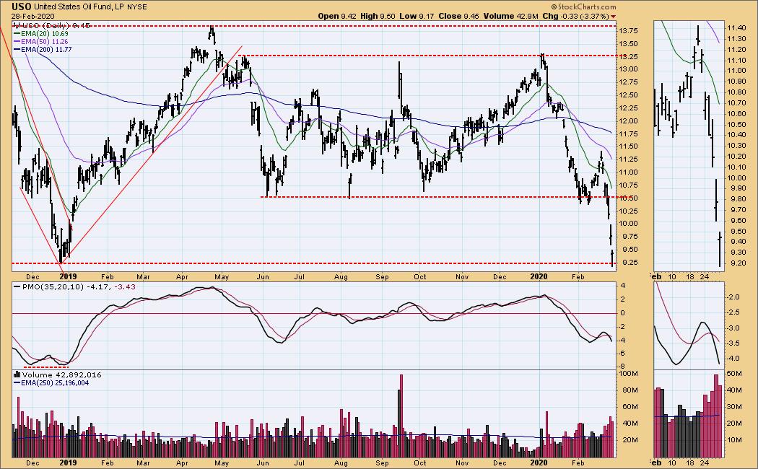Viewport: 758px width, 469px height.
Task: Click the USO ticker symbol in the header
Action: [x=22, y=6]
